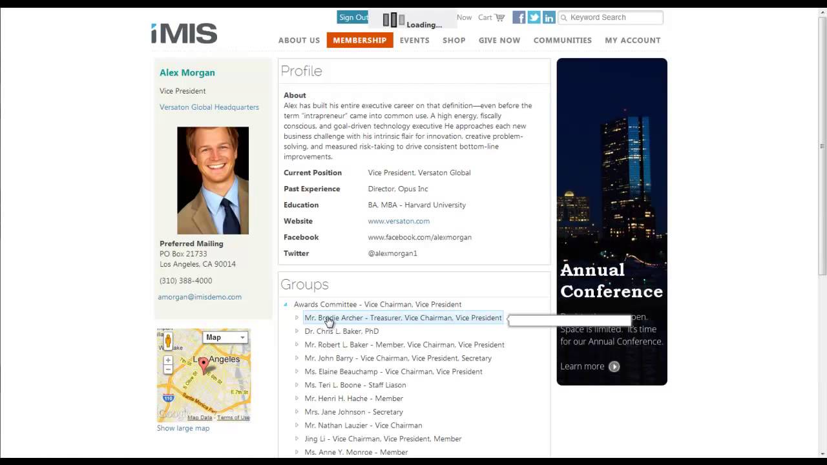Click the amorgan@imisdemo.com email link

point(200,297)
